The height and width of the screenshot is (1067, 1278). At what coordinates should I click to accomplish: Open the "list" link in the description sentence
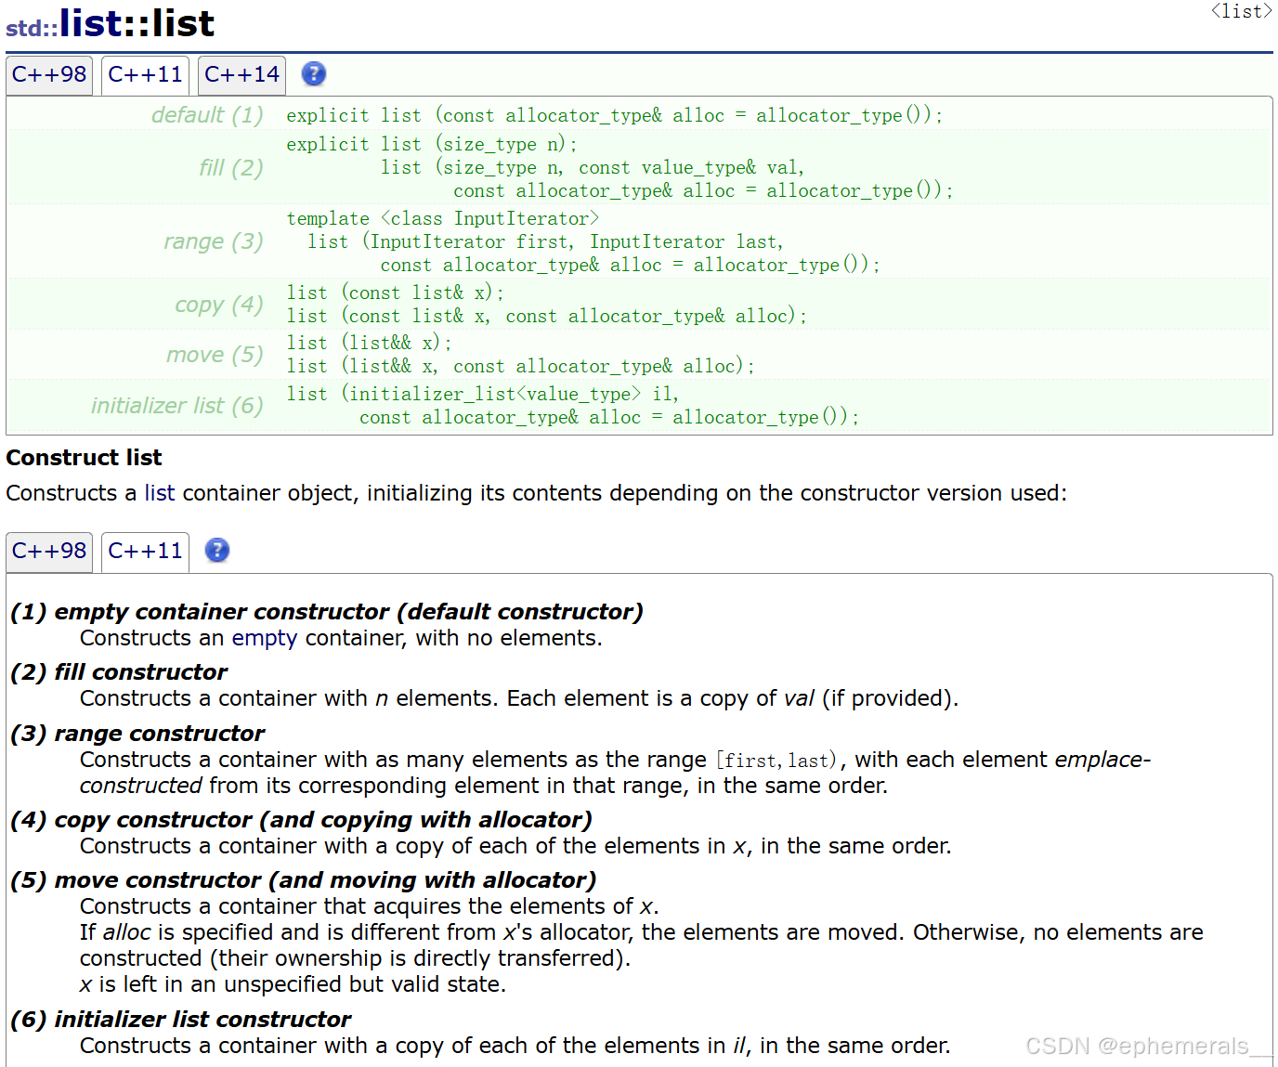pyautogui.click(x=159, y=493)
